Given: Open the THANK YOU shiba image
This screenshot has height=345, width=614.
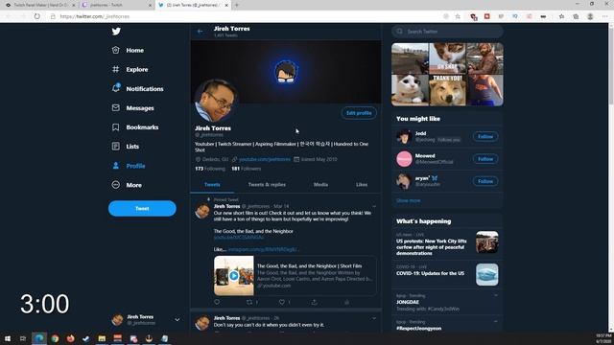Looking at the screenshot, I should pyautogui.click(x=447, y=90).
